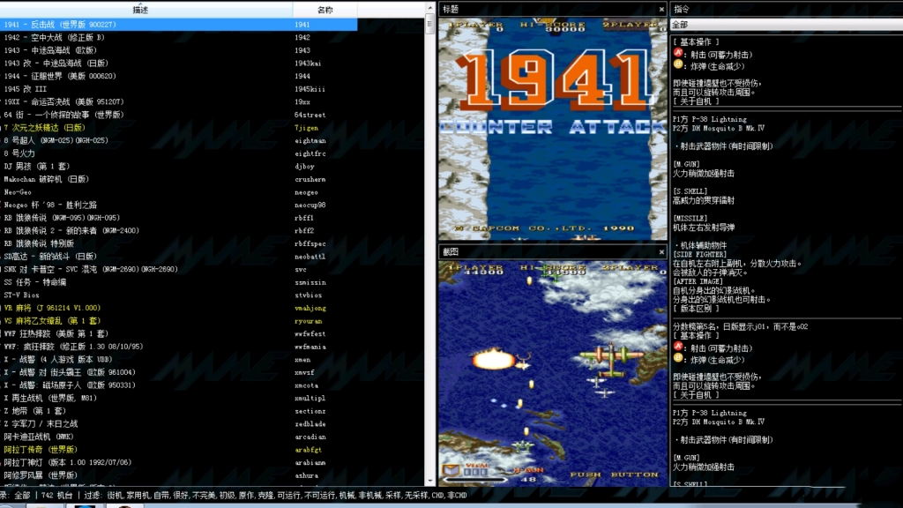903x508 pixels.
Task: Select VR 麻将 (J 961214 V1.000) game
Action: [x=52, y=308]
